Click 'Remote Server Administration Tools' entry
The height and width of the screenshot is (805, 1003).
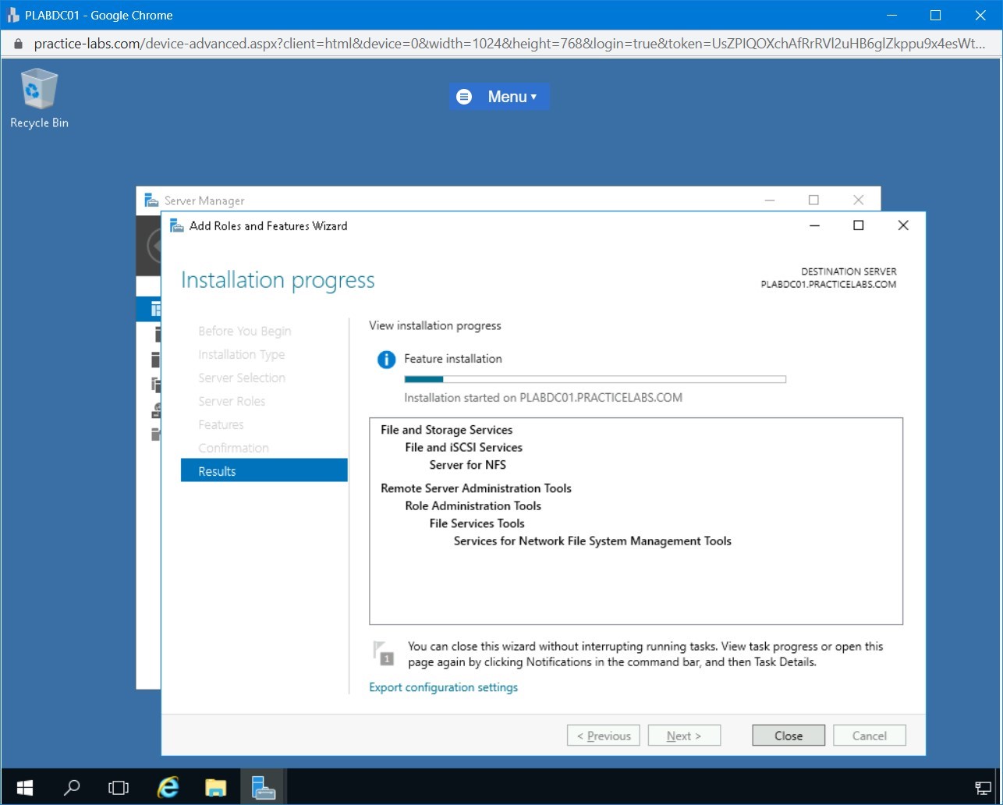[476, 488]
